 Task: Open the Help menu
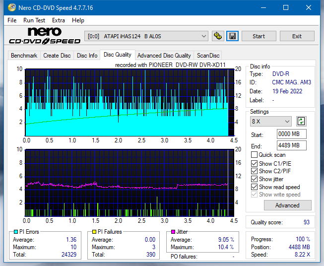[78, 20]
